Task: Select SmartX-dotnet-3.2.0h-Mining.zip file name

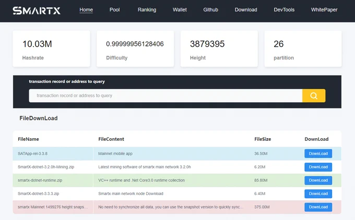Action: 46,167
